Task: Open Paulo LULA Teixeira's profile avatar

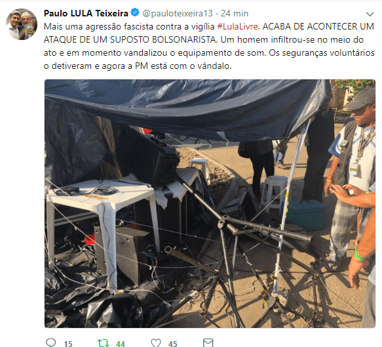Action: coord(22,24)
